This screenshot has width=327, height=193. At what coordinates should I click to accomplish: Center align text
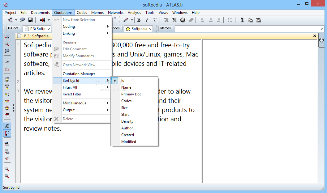[x=211, y=20]
